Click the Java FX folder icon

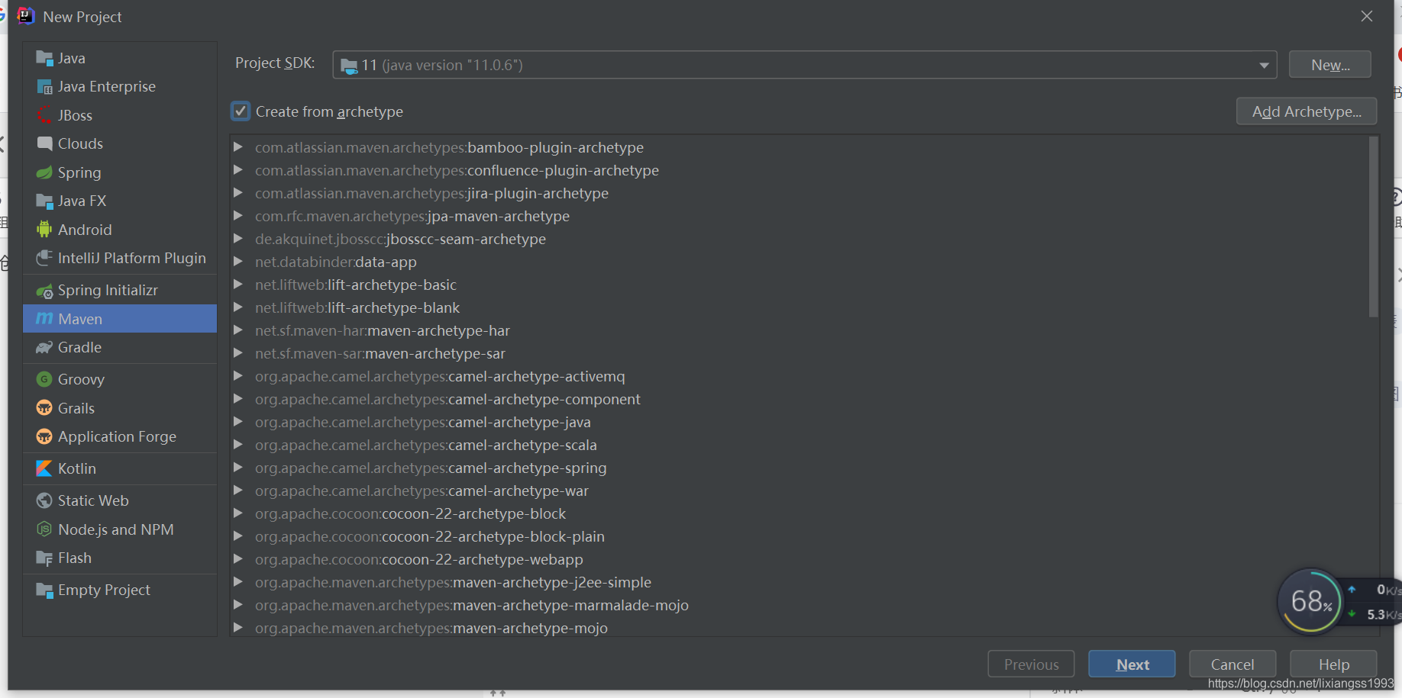click(x=44, y=201)
